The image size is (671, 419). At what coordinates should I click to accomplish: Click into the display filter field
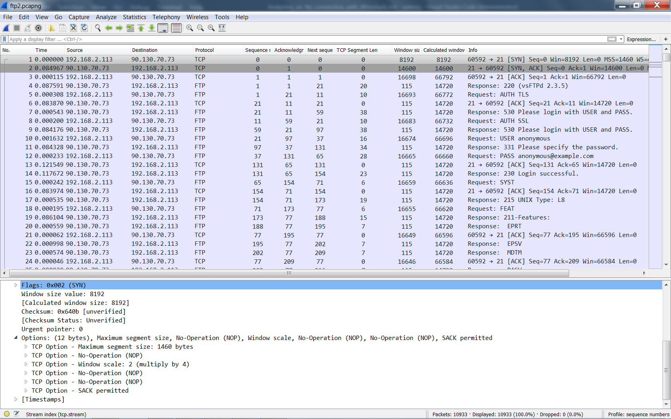[x=304, y=39]
